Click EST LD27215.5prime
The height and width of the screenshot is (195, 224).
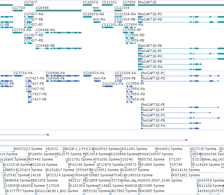coord(203,149)
